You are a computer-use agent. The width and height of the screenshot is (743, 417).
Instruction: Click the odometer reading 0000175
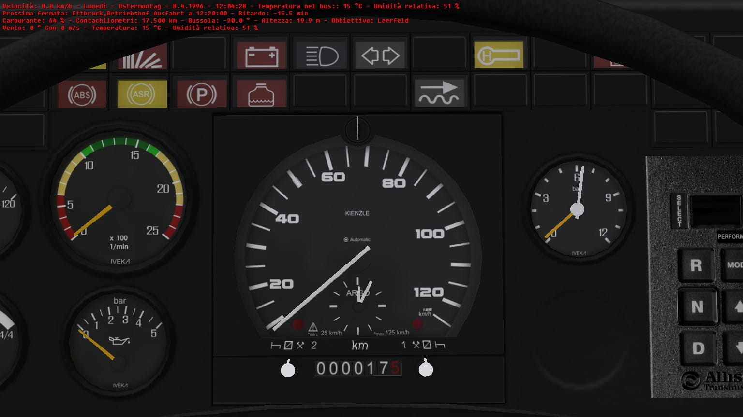click(358, 369)
